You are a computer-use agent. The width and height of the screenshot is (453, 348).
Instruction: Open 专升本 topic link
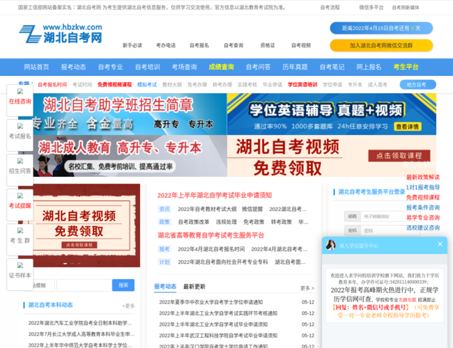355,84
